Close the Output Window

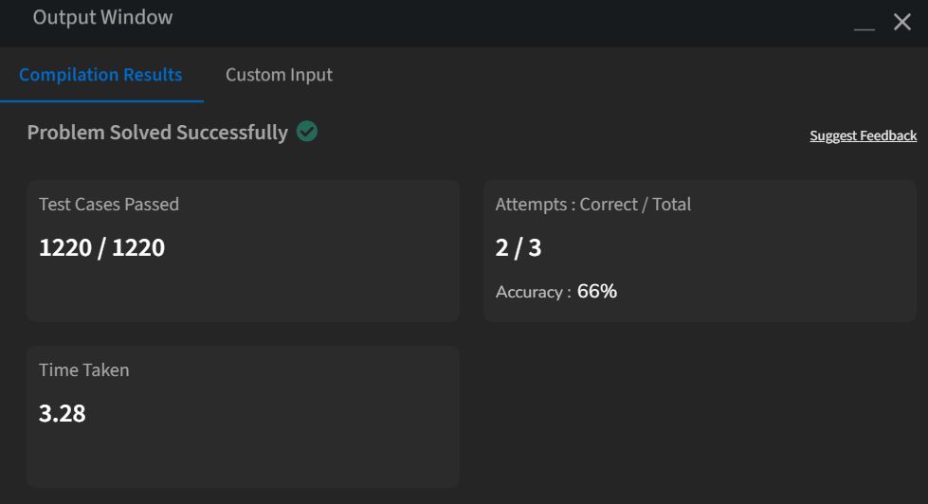[x=902, y=22]
